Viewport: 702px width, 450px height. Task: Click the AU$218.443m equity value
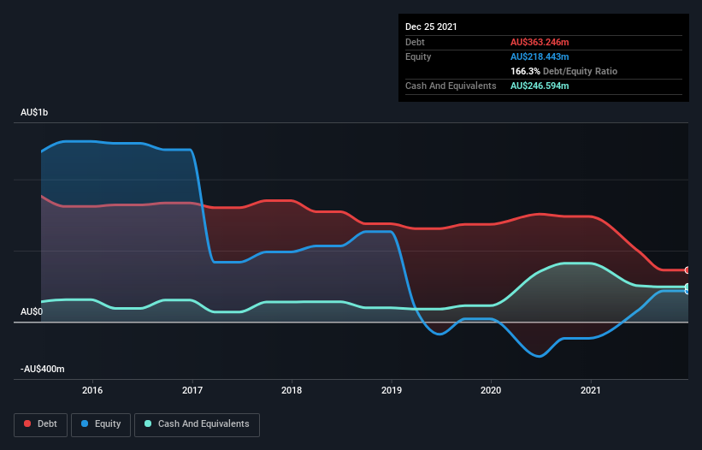(540, 56)
